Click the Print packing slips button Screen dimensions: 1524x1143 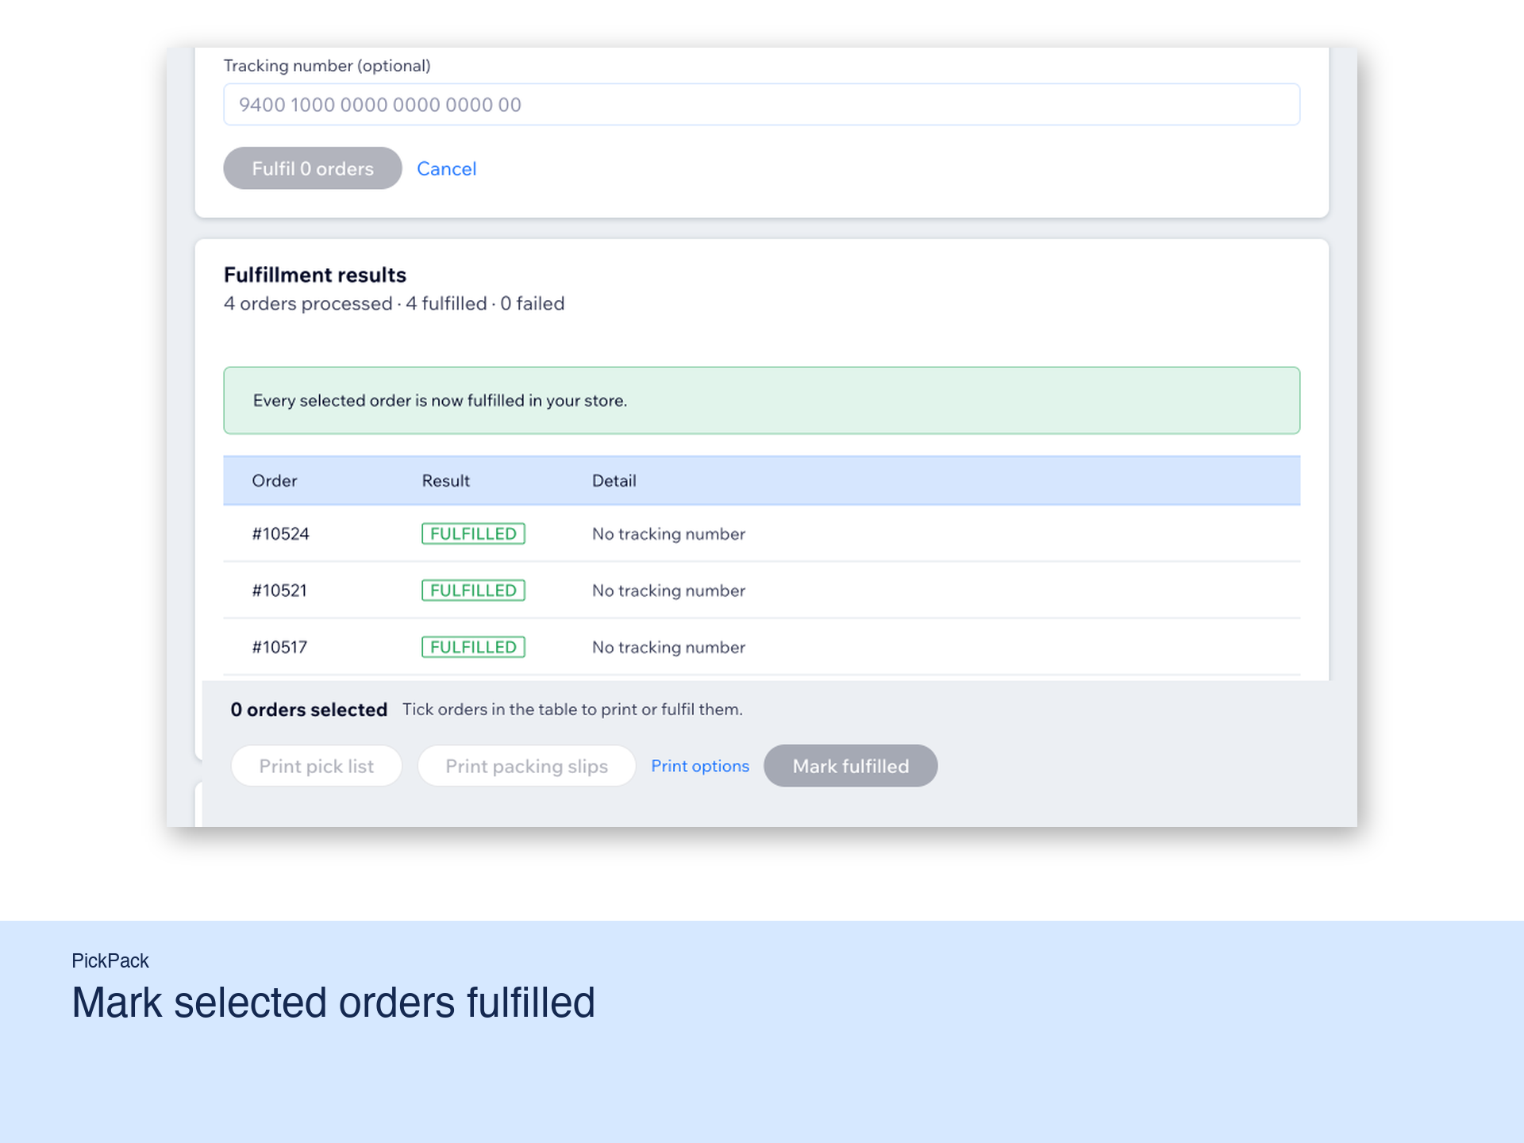[x=526, y=766]
